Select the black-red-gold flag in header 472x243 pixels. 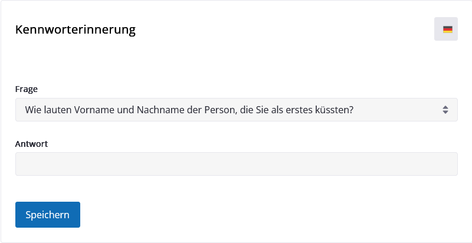click(448, 29)
